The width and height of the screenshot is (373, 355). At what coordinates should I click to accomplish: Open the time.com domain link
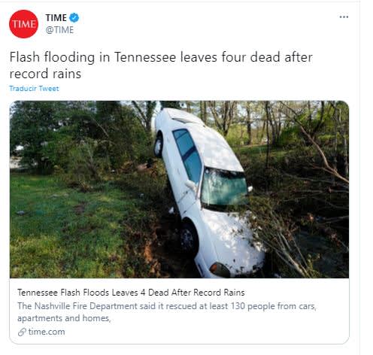click(47, 332)
